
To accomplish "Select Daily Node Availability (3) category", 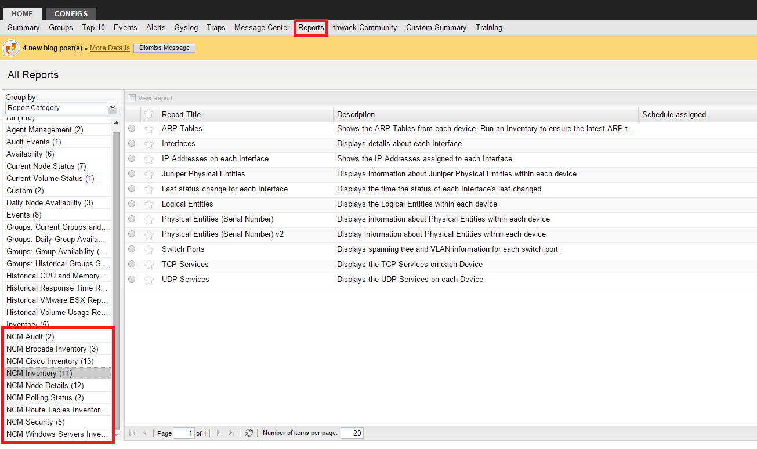I will (57, 203).
